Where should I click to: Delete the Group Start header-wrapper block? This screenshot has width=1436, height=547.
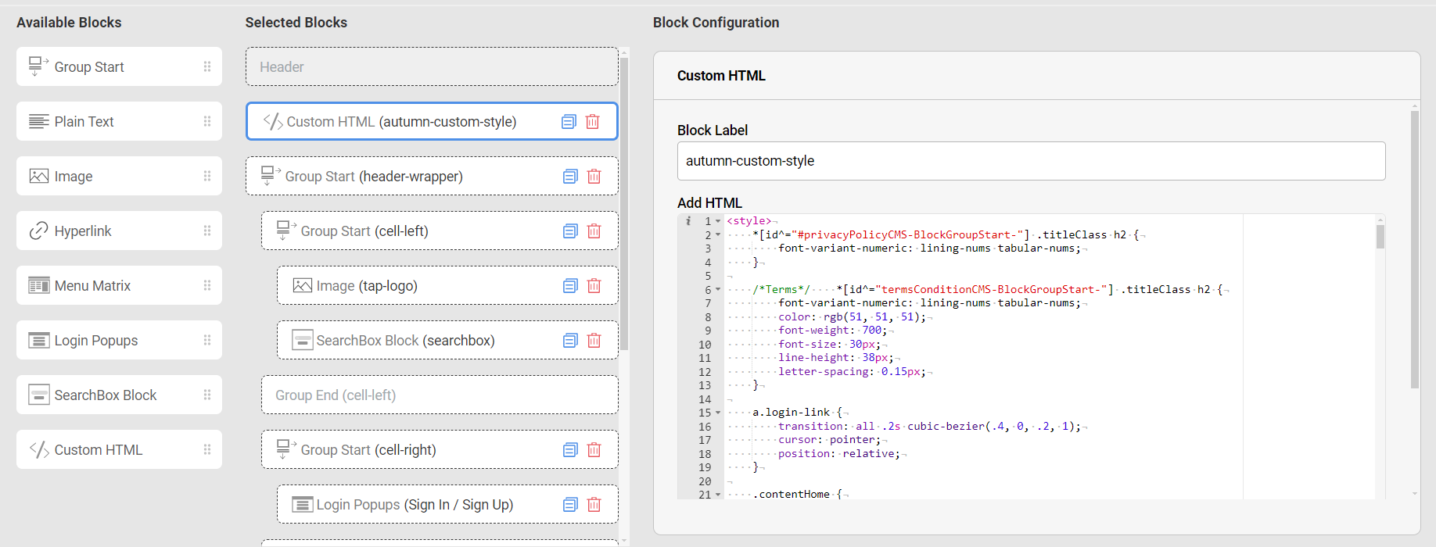[x=594, y=177]
